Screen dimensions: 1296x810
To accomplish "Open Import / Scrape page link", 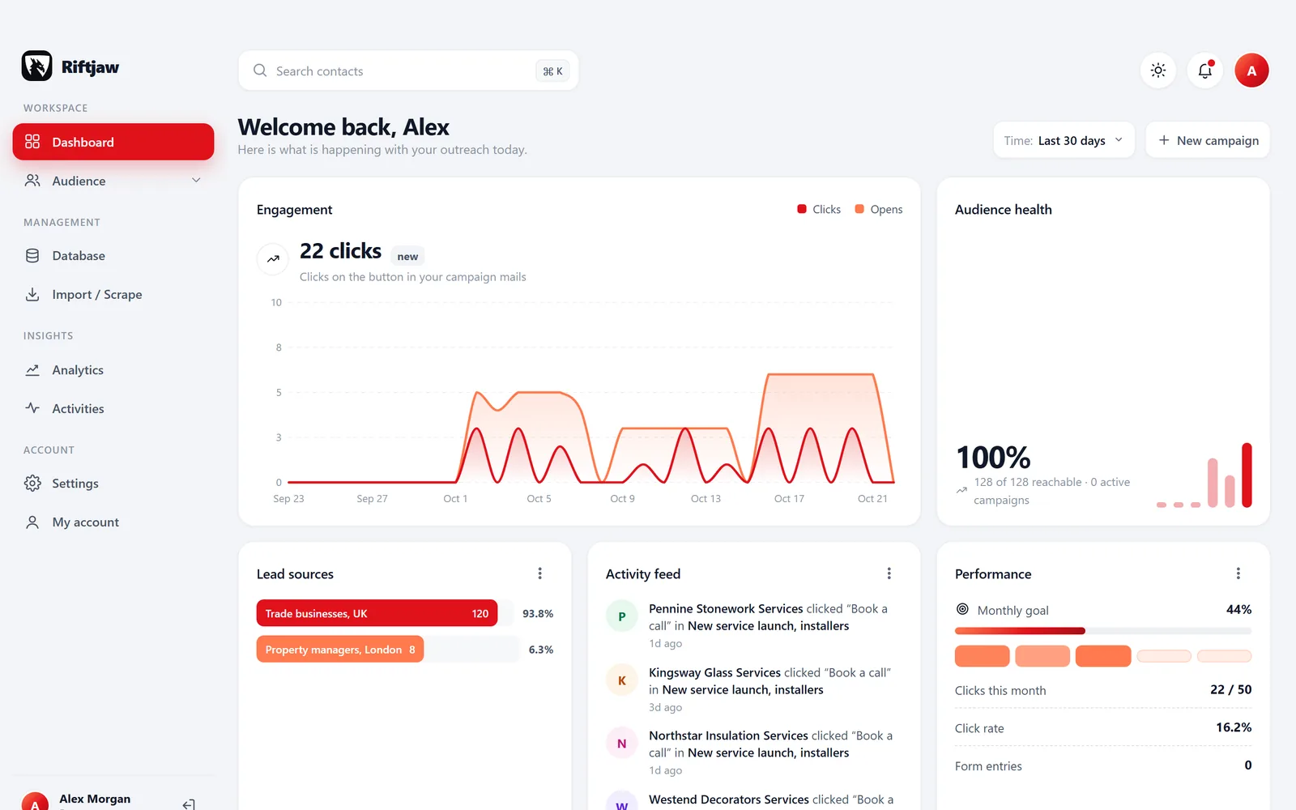I will 113,295.
